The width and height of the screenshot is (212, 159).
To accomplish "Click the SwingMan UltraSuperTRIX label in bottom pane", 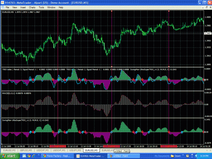I will pos(25,120).
